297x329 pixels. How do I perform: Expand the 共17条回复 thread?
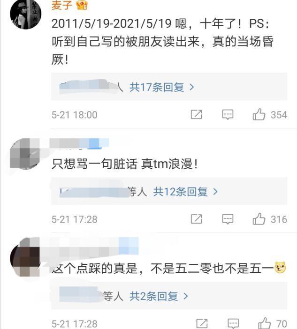click(161, 87)
